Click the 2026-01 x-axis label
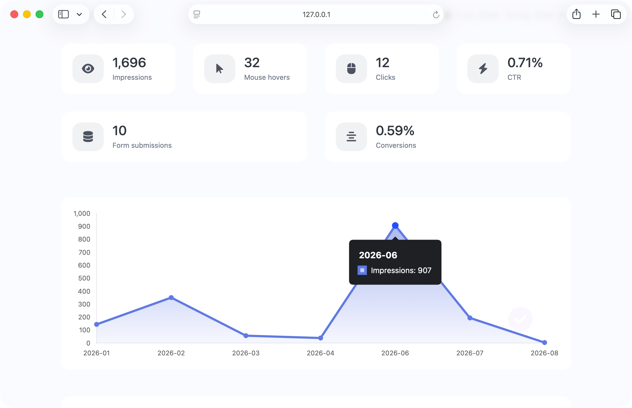This screenshot has height=408, width=632. point(97,353)
